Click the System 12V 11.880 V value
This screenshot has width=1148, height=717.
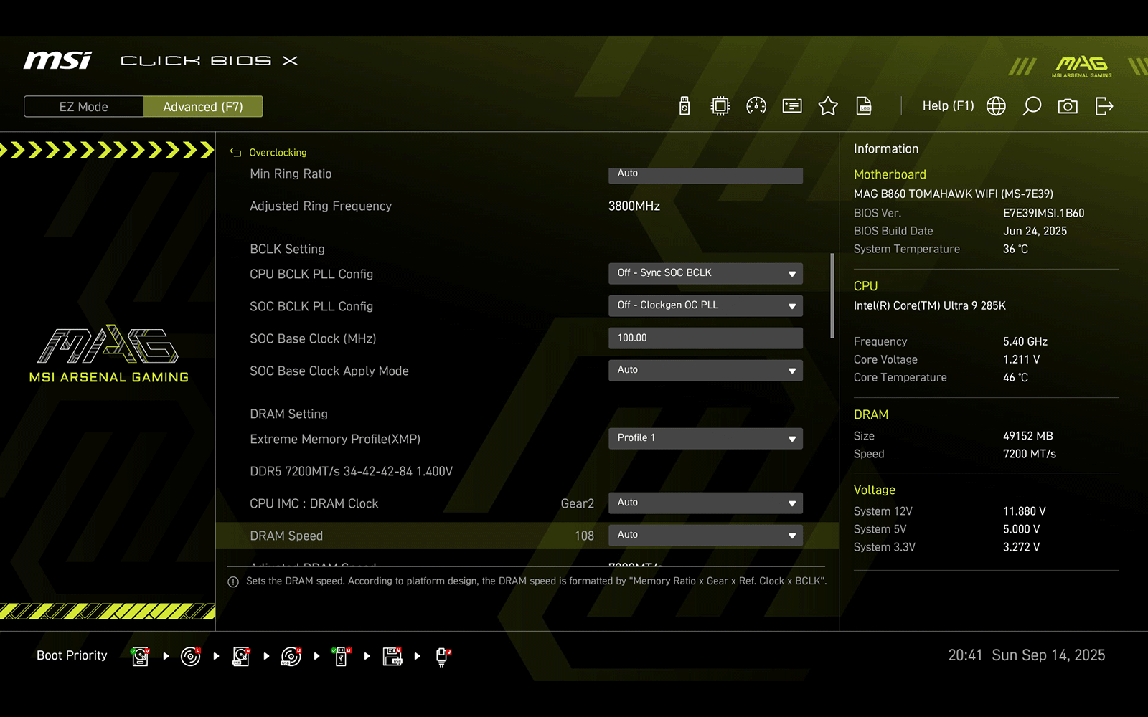coord(1025,511)
